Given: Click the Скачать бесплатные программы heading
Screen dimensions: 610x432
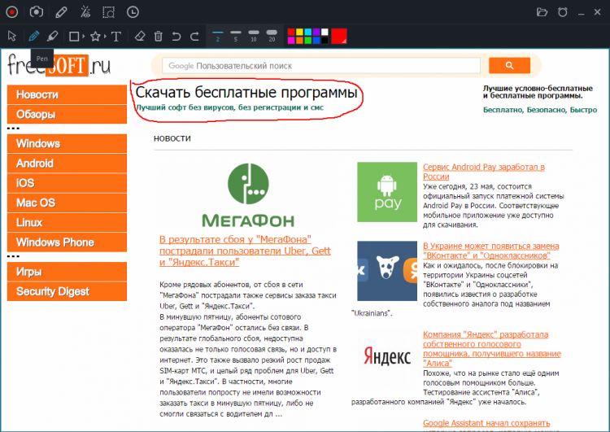Looking at the screenshot, I should (246, 93).
